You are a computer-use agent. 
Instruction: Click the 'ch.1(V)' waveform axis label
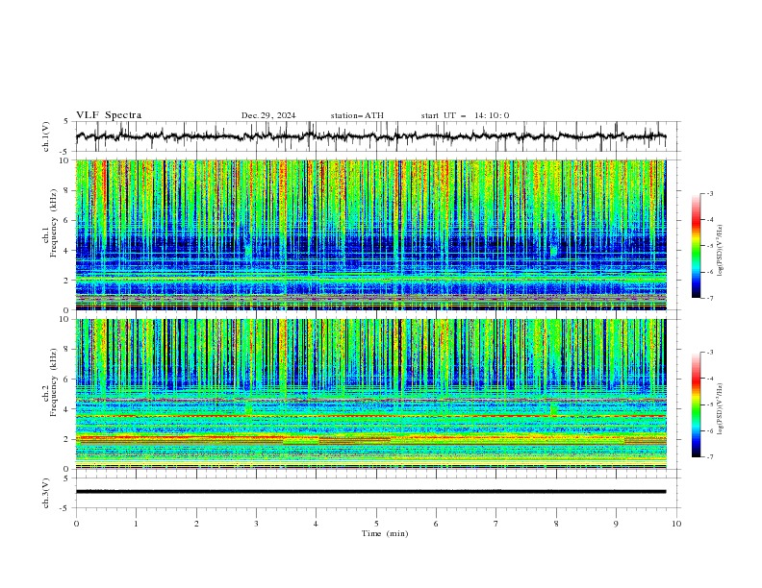pos(46,136)
